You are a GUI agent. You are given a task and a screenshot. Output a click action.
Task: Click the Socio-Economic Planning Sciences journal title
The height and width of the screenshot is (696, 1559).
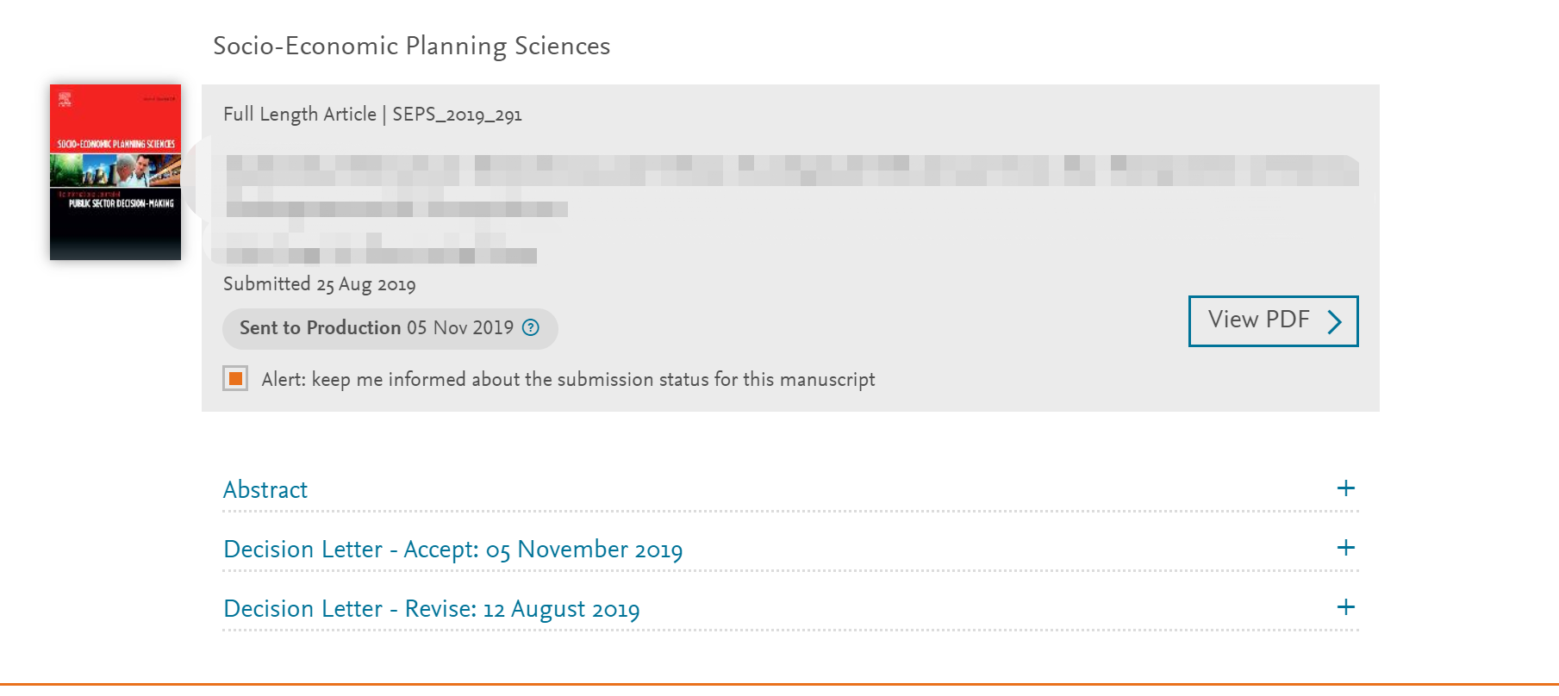[x=411, y=46]
